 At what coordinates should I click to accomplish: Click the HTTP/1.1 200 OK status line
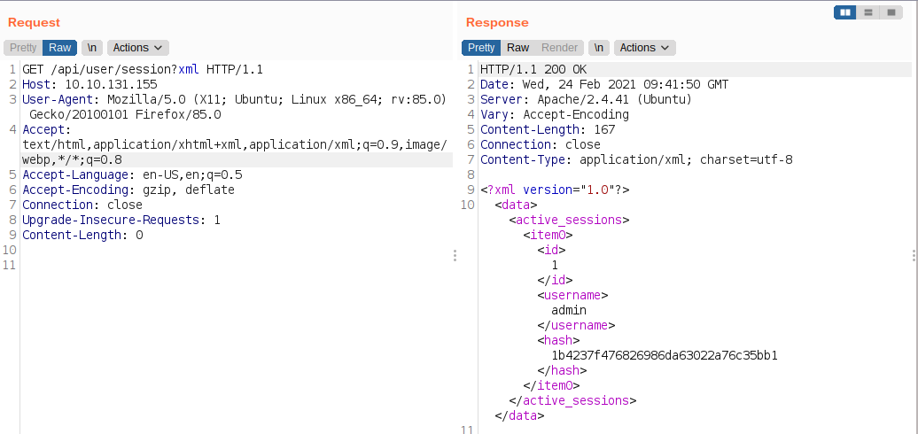(x=533, y=70)
